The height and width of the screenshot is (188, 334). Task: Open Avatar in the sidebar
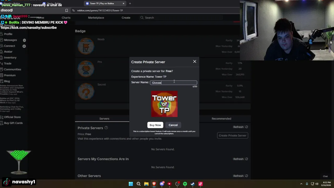coord(8,52)
